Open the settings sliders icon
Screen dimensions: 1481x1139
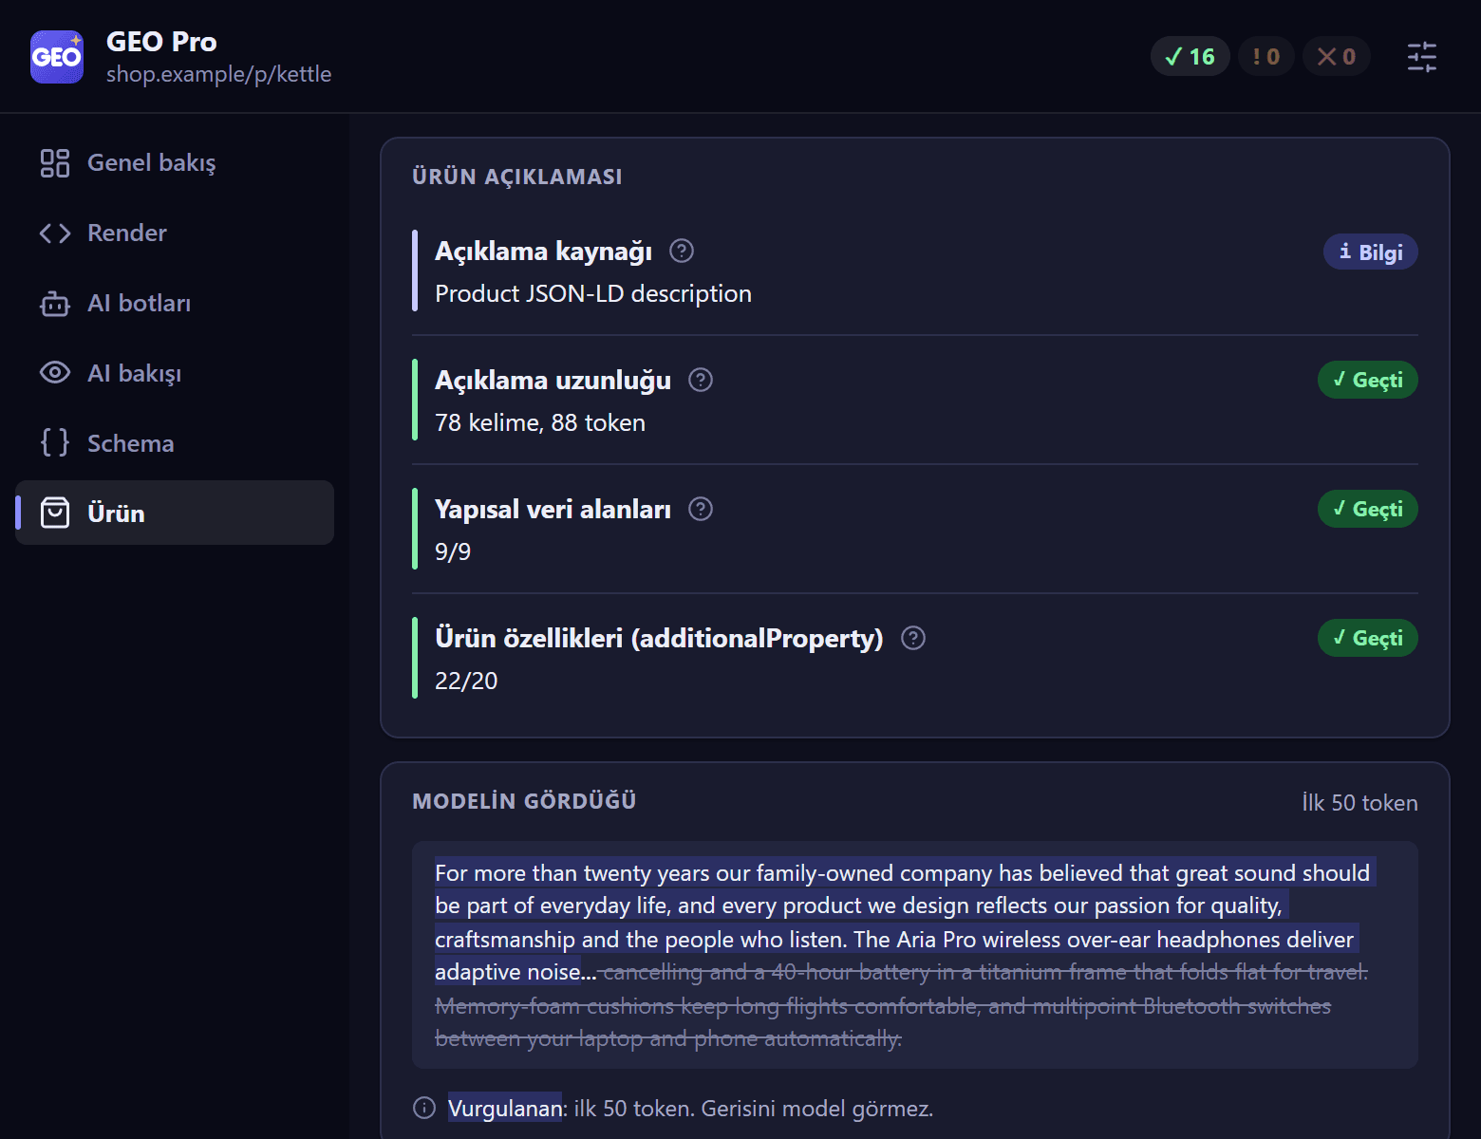[1421, 57]
